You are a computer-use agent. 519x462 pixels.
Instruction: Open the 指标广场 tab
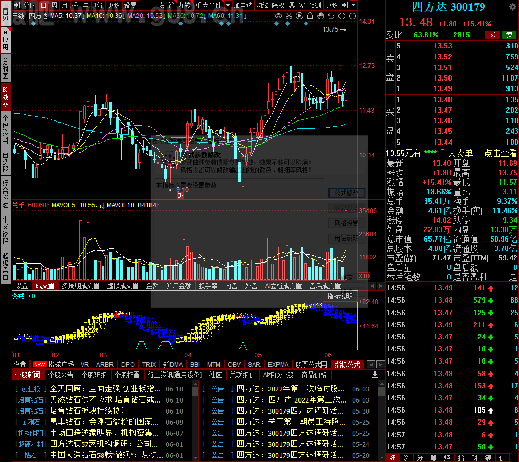pos(54,364)
